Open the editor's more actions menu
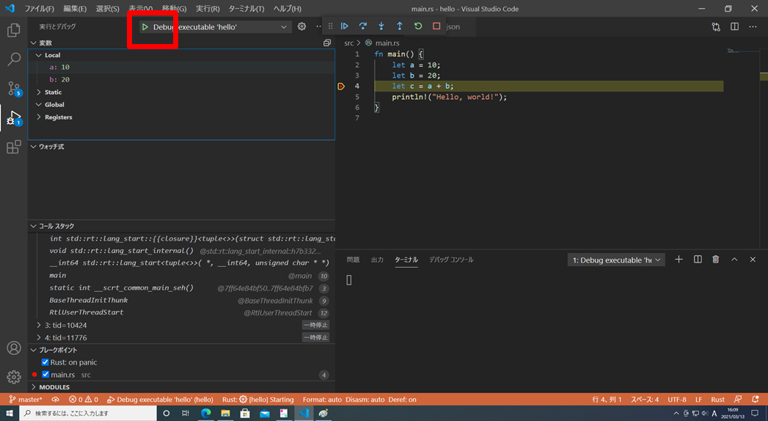768x421 pixels. pyautogui.click(x=753, y=26)
